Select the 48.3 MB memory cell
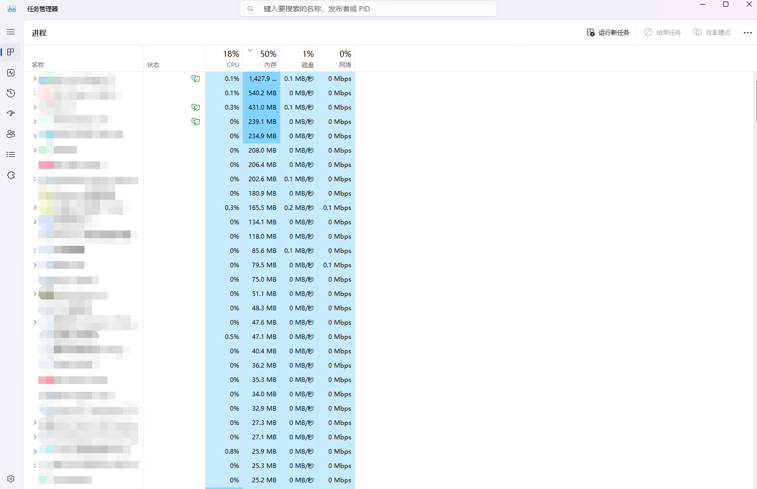Image resolution: width=757 pixels, height=489 pixels. [261, 308]
